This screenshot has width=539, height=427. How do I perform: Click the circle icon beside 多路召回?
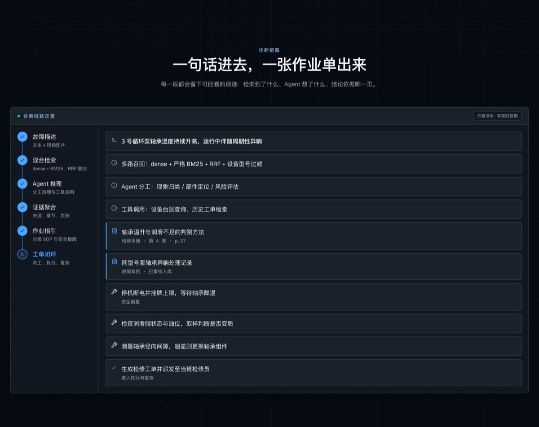pos(114,163)
